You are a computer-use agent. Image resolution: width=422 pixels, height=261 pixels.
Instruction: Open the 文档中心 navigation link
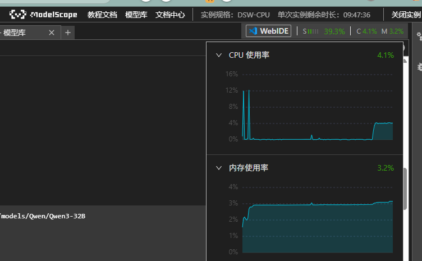coord(170,15)
